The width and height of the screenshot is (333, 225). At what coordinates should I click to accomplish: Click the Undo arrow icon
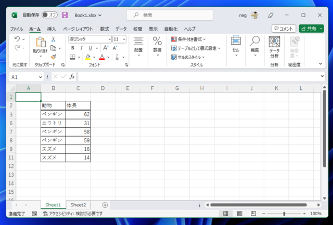click(x=17, y=39)
